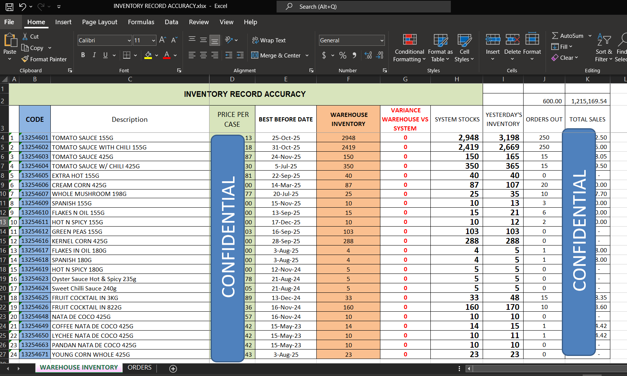
Task: Click the Increase Font Size icon
Action: click(163, 40)
